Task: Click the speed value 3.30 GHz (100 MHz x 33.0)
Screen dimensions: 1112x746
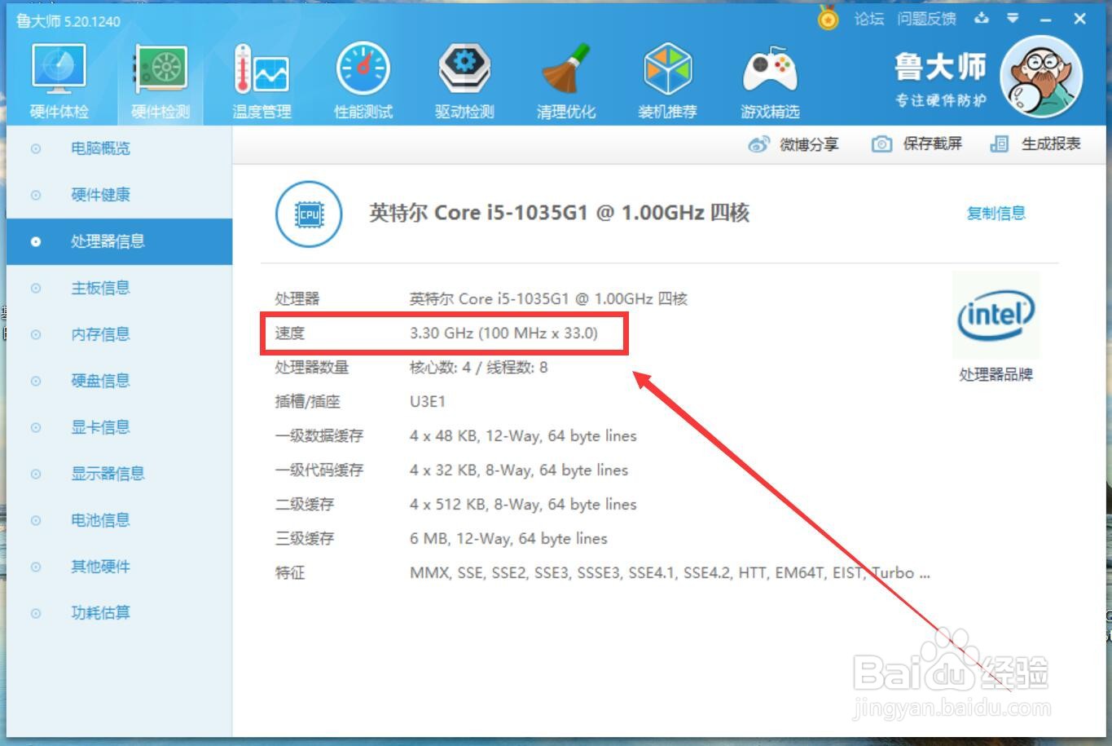Action: [503, 333]
